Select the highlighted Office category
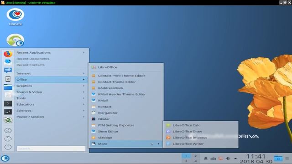Screen dimensions: 292x164 tap(51, 80)
